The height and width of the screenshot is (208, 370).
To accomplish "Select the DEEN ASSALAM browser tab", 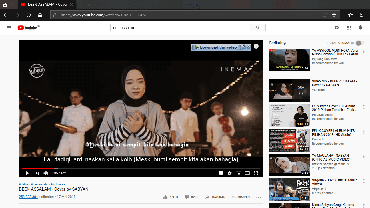I will tap(47, 5).
